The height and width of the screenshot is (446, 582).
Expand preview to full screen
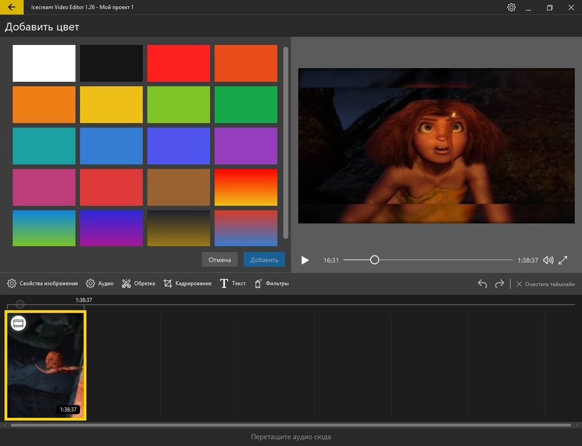(563, 260)
